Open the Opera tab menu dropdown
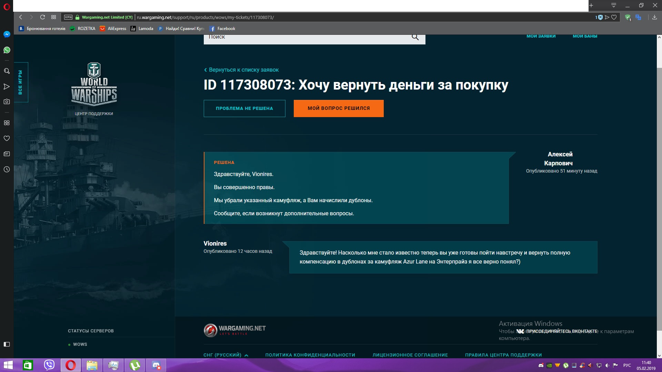662x372 pixels. [613, 5]
